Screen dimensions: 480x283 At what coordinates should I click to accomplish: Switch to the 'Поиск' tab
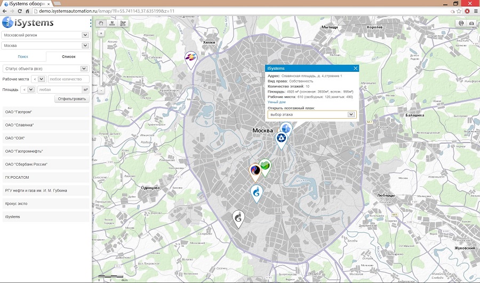coord(23,56)
